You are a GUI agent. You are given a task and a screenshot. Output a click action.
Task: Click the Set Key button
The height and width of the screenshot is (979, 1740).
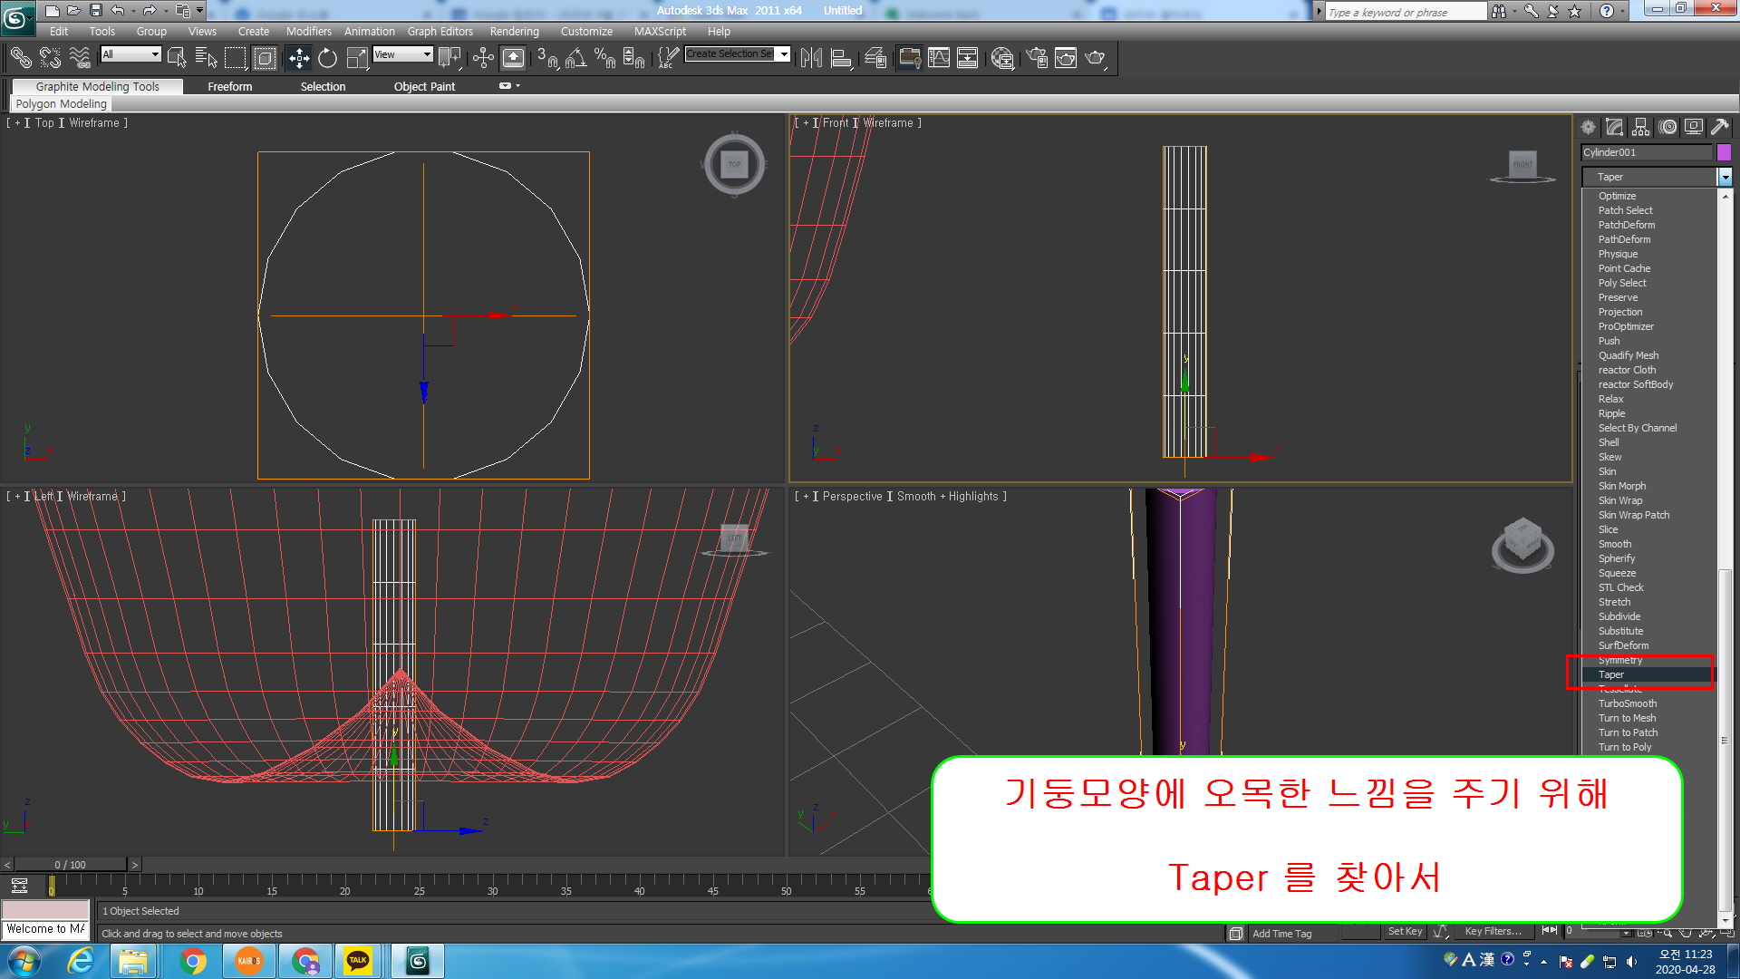click(x=1406, y=931)
